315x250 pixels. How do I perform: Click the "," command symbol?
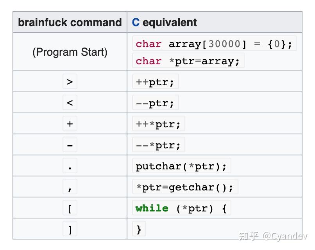70,187
